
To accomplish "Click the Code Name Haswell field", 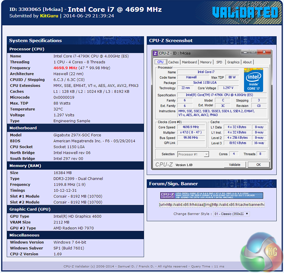I will [193, 77].
